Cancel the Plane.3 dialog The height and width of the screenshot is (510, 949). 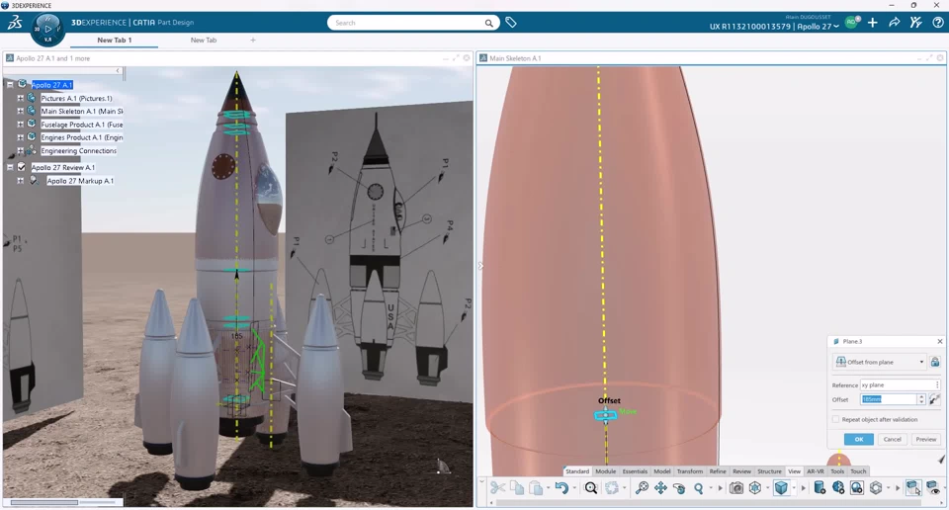(x=892, y=439)
